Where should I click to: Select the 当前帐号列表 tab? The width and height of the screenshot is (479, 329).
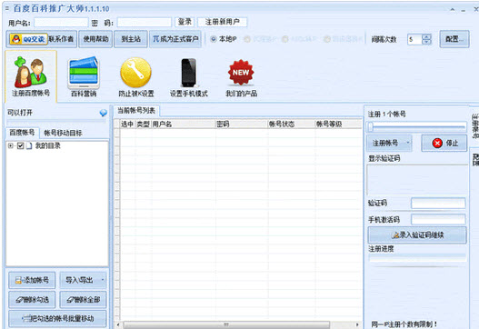pyautogui.click(x=136, y=111)
